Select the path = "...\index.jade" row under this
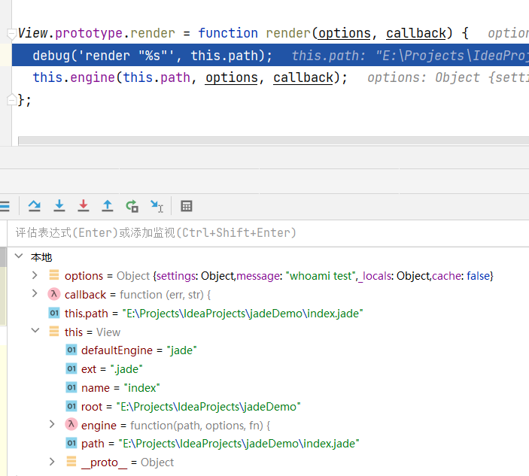The height and width of the screenshot is (476, 529). pos(268,444)
